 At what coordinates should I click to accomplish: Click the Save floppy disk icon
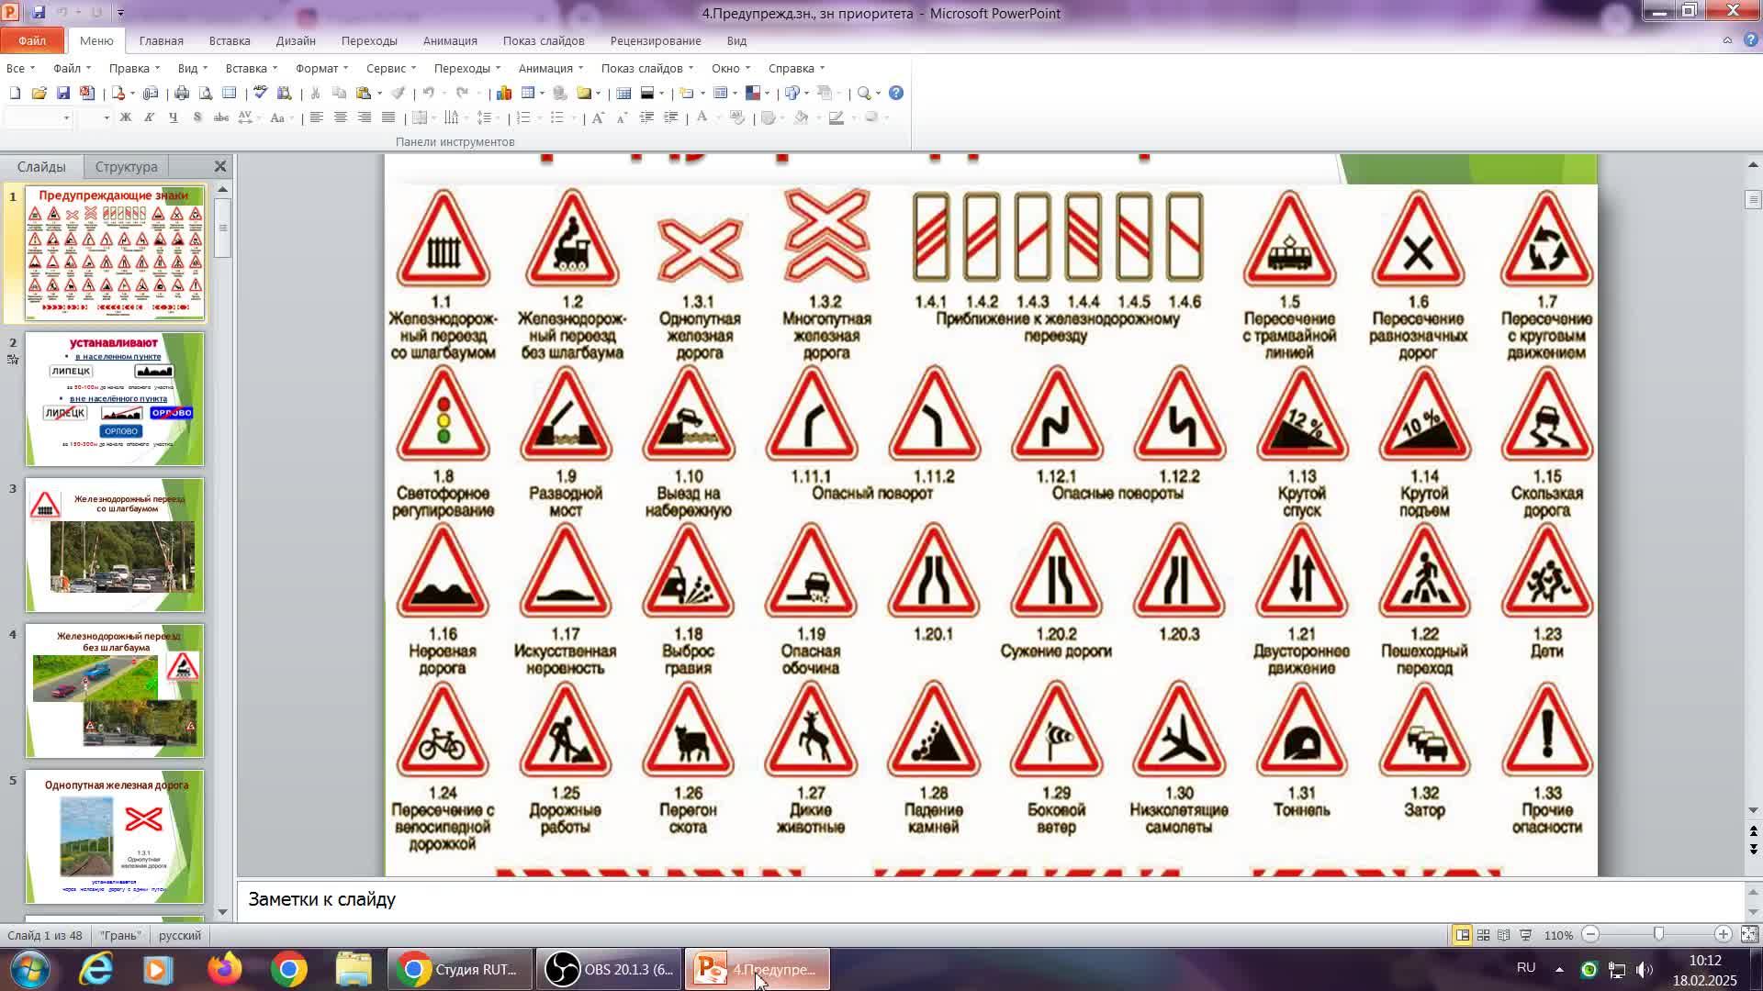[x=62, y=93]
